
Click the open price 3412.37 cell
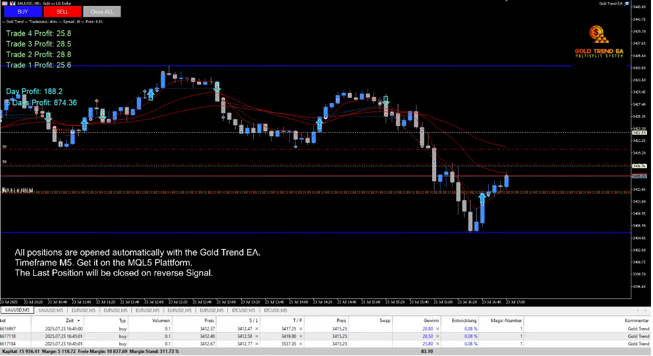click(194, 329)
